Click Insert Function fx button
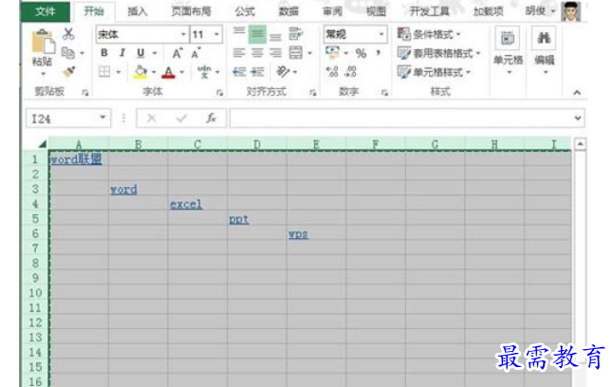Screen dimensions: 613x387 pyautogui.click(x=211, y=118)
